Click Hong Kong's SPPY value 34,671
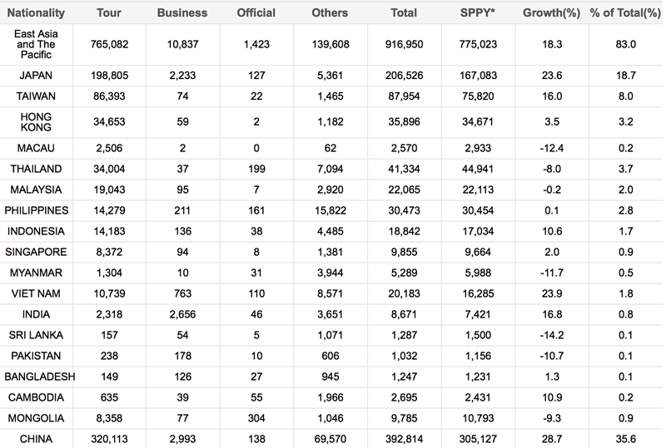 pyautogui.click(x=478, y=121)
